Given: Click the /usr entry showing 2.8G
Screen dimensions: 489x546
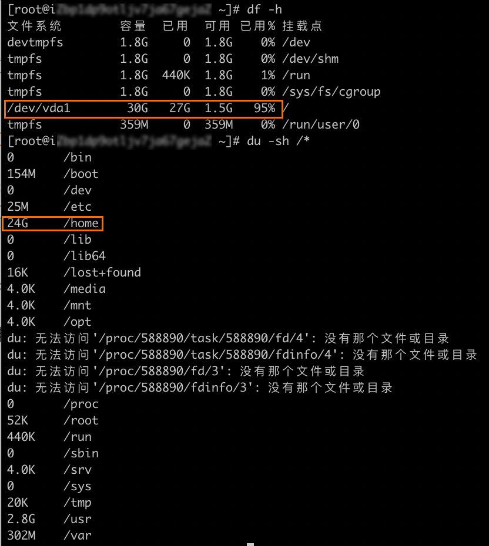Looking at the screenshot, I should [49, 519].
